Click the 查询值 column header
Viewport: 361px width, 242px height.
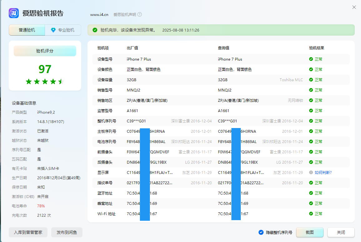[224, 48]
